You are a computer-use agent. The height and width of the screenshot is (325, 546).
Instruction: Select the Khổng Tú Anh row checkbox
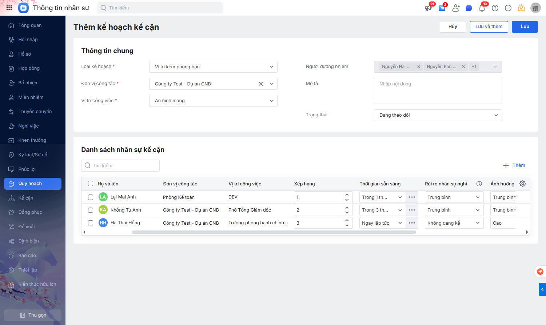click(x=91, y=210)
